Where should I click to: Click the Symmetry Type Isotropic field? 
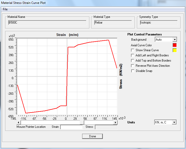(x=159, y=23)
